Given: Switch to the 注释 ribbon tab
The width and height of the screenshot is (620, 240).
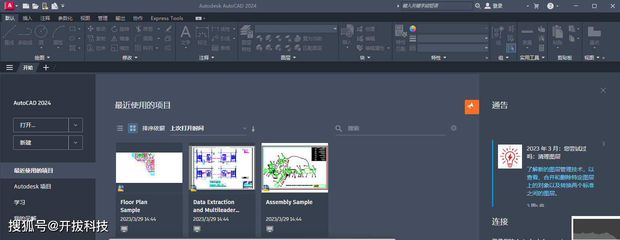Looking at the screenshot, I should pos(45,18).
